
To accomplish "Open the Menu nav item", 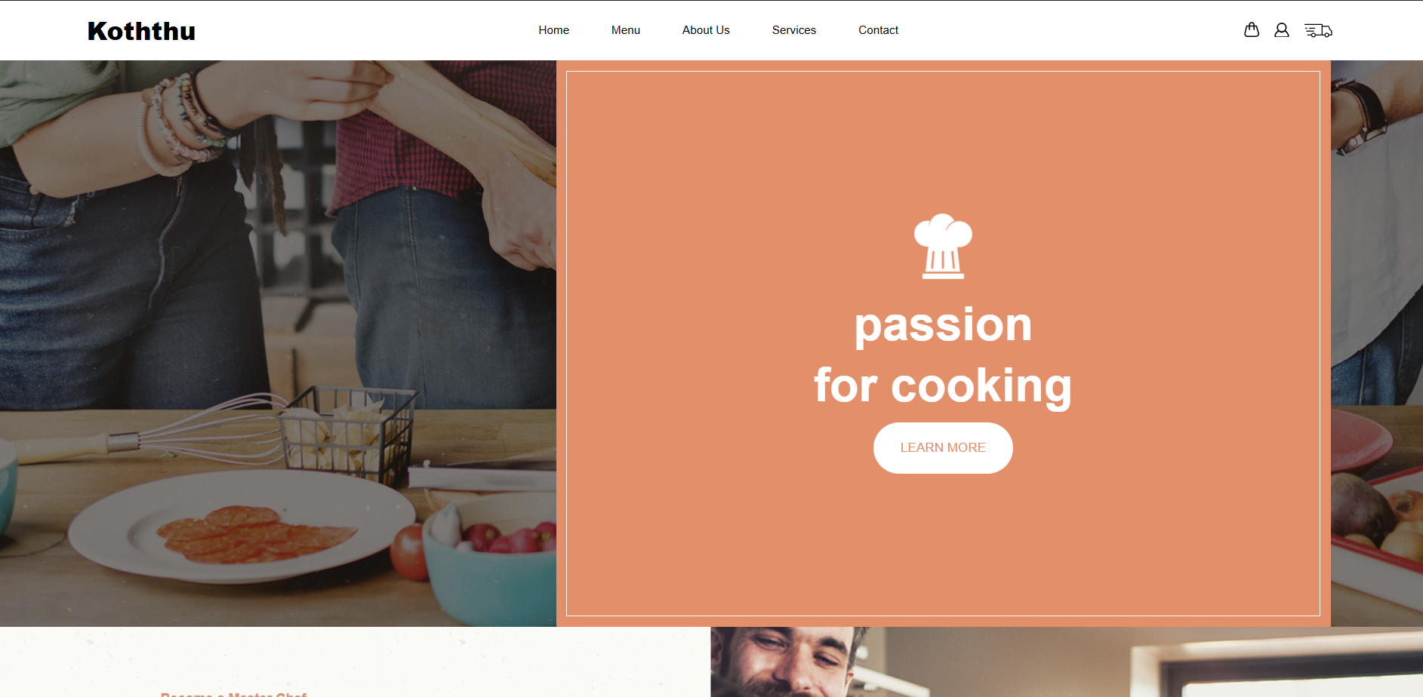I will click(626, 30).
